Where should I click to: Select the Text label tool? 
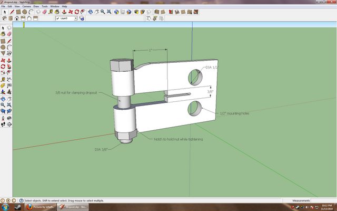click(9, 85)
